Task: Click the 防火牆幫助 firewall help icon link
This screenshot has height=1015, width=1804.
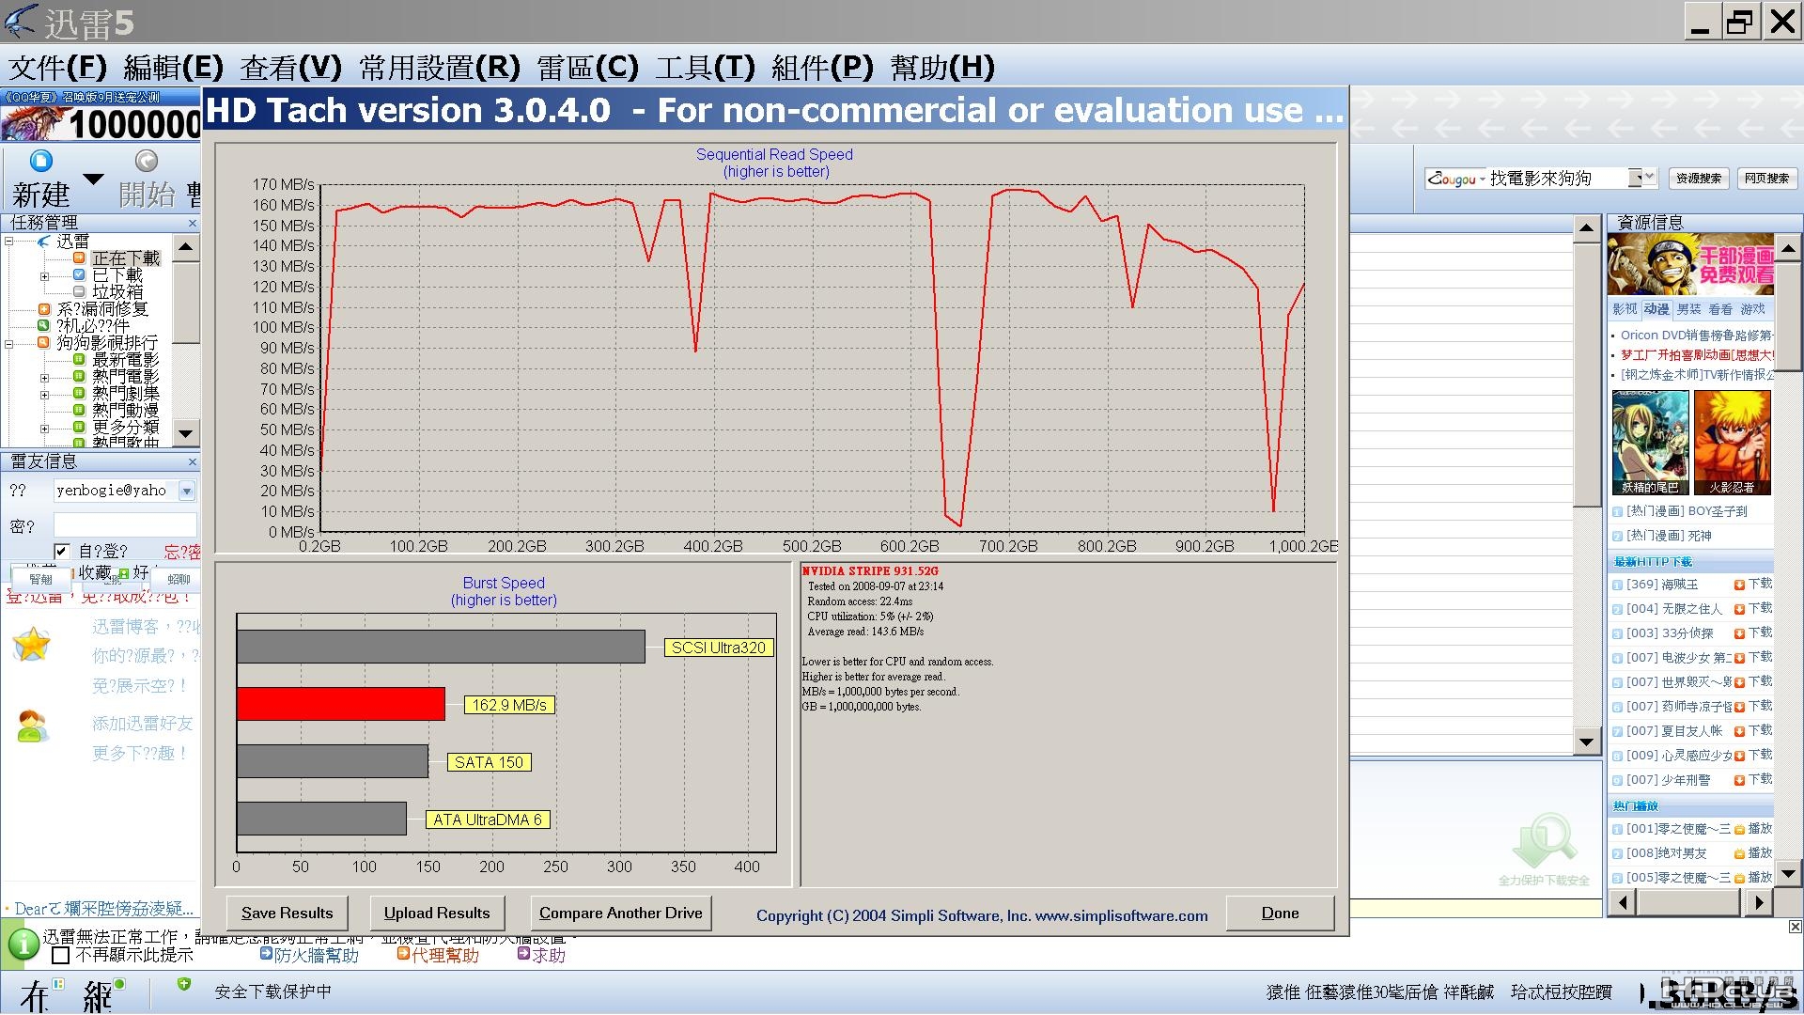Action: click(266, 954)
